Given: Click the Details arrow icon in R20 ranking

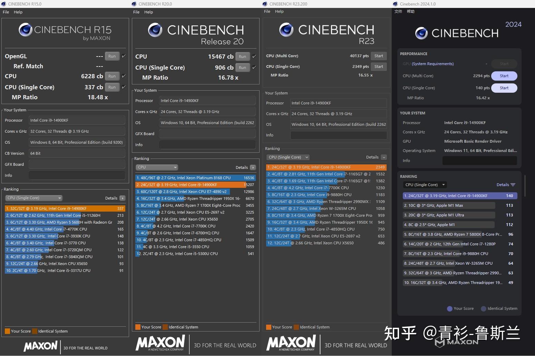Looking at the screenshot, I should point(253,167).
